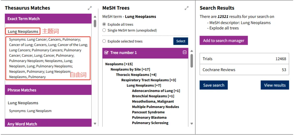Select Single MeSH term unexploded option
Screen dimensions: 295x135
[x=104, y=30]
